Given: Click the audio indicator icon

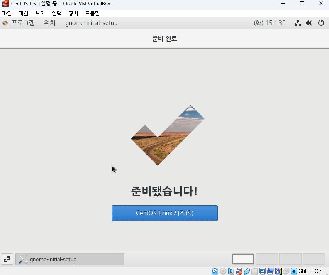Looking at the screenshot, I should (231, 271).
